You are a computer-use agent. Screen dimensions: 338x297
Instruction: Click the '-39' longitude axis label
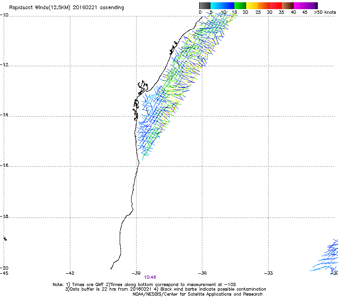point(136,273)
